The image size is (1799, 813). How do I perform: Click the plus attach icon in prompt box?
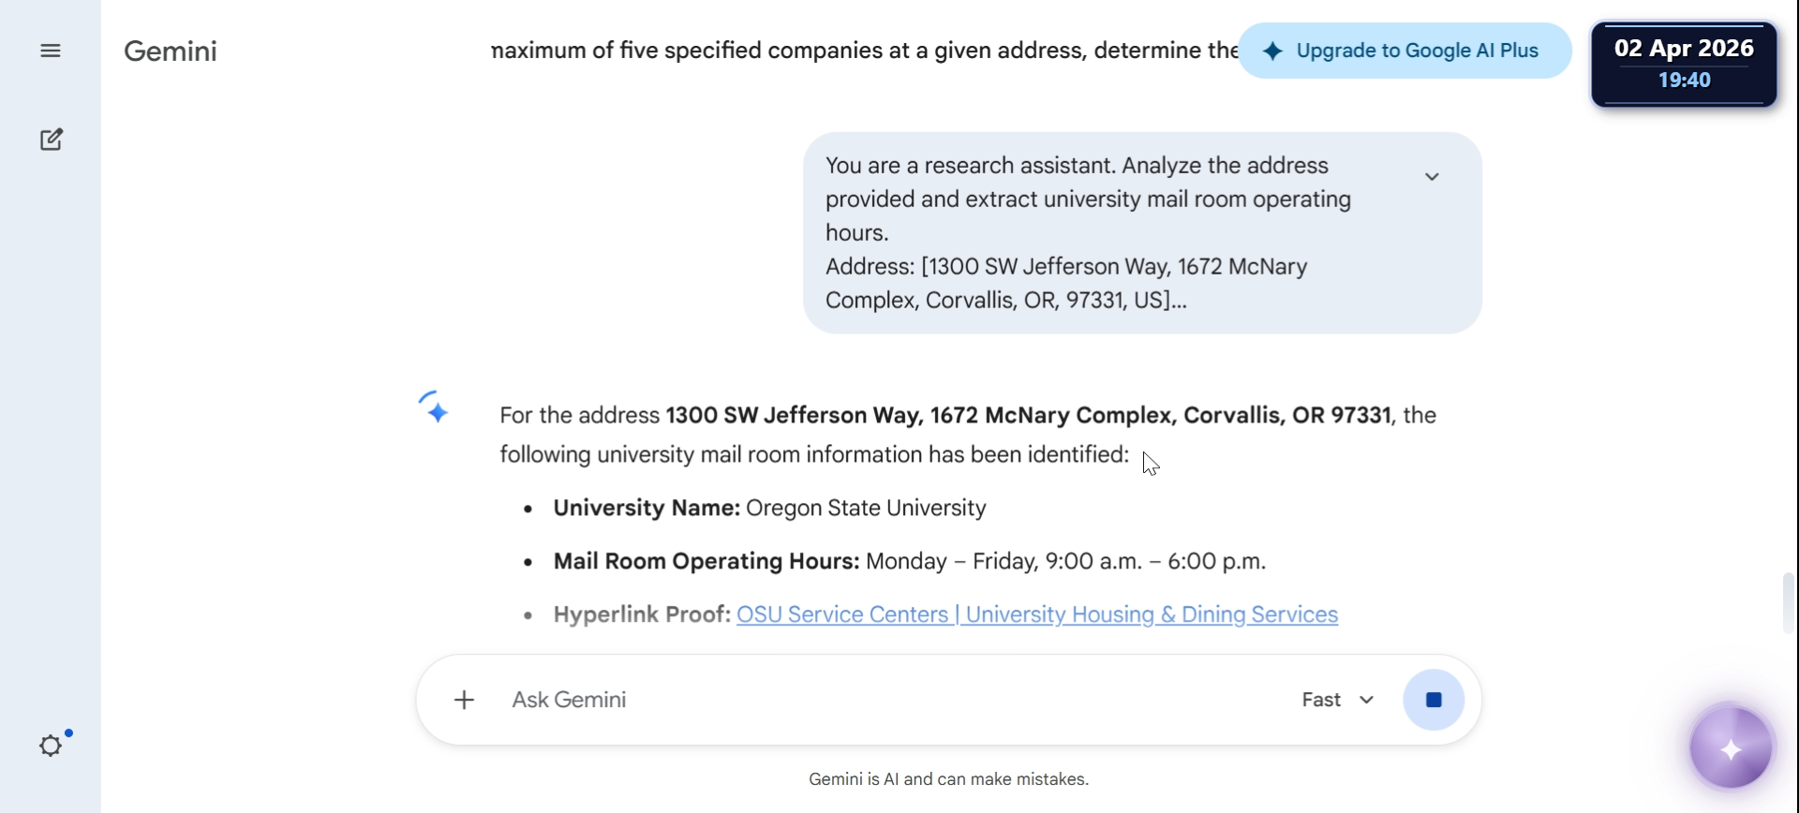click(464, 700)
